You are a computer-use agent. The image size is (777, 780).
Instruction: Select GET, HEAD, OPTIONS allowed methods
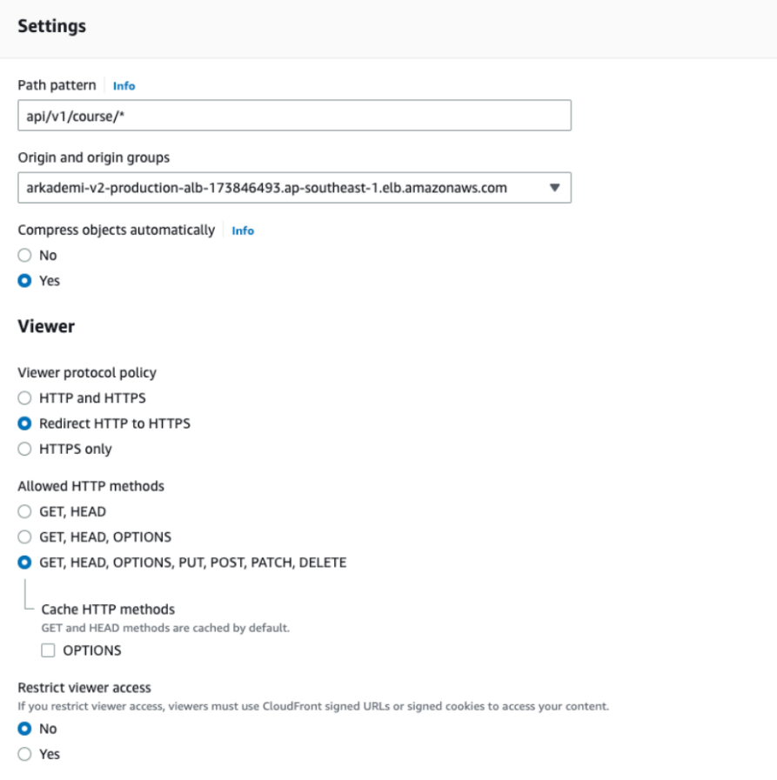click(x=25, y=537)
